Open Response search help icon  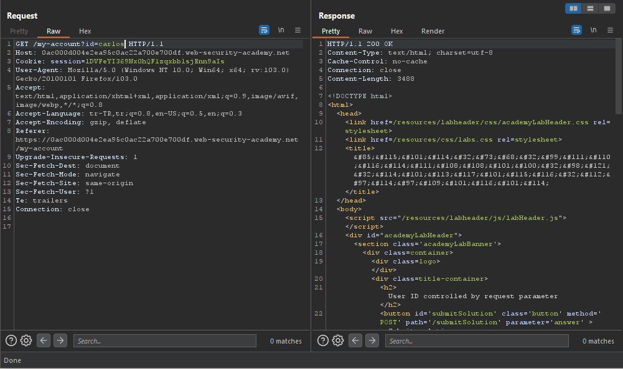pos(323,340)
